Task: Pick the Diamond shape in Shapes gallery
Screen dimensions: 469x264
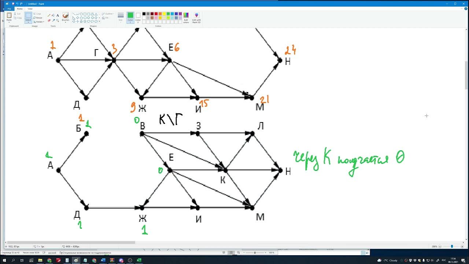Action: pyautogui.click(x=78, y=18)
